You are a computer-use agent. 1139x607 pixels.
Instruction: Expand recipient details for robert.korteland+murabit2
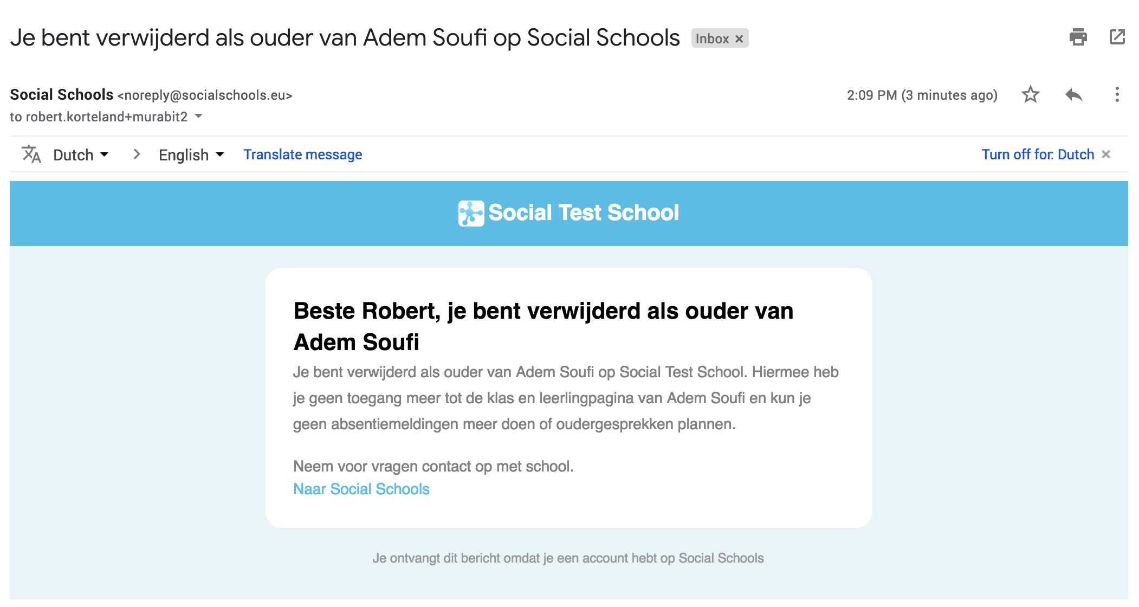(x=199, y=116)
